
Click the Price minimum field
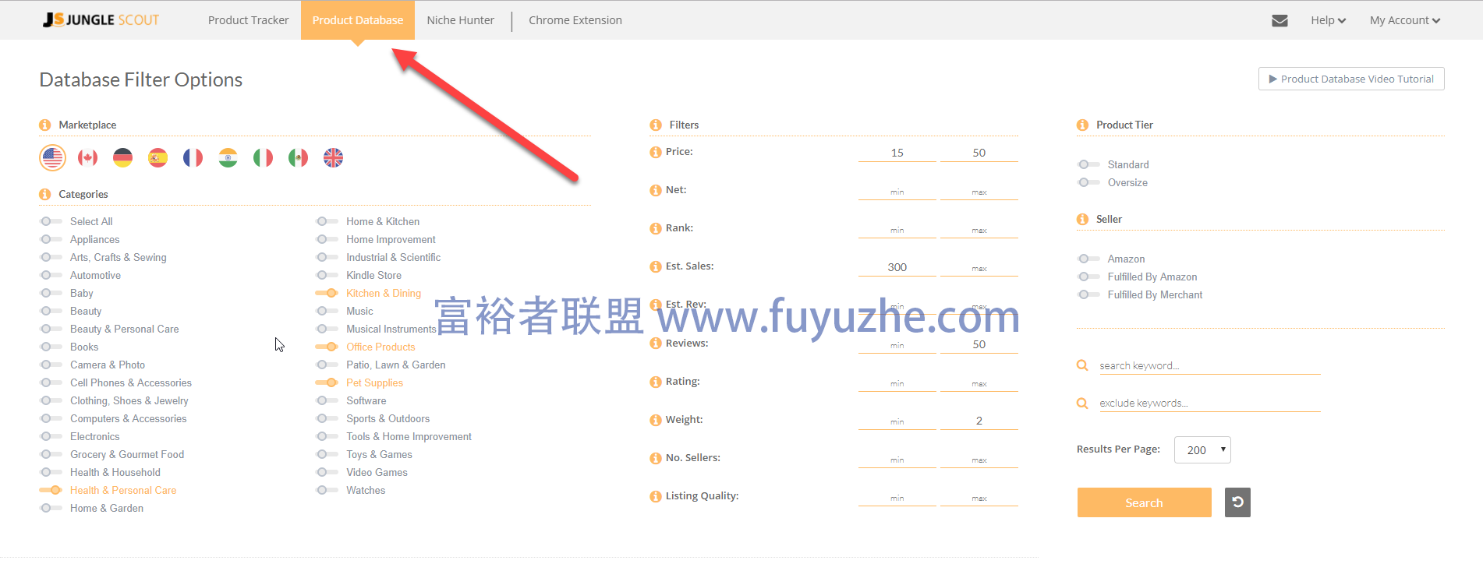(x=897, y=153)
